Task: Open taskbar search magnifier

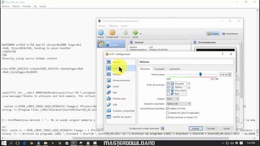Action: [x=11, y=143]
